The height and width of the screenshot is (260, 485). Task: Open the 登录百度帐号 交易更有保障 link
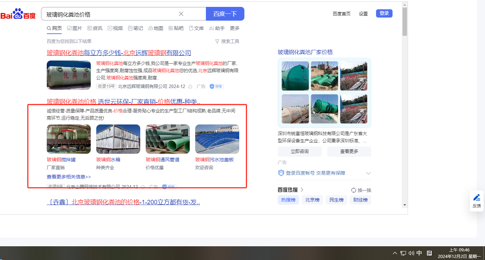(316, 173)
